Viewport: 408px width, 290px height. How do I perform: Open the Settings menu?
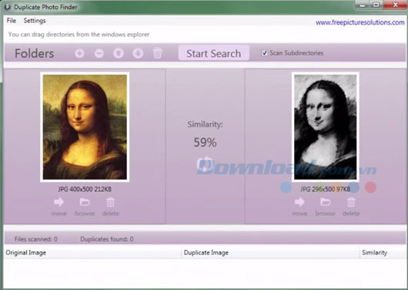[35, 21]
